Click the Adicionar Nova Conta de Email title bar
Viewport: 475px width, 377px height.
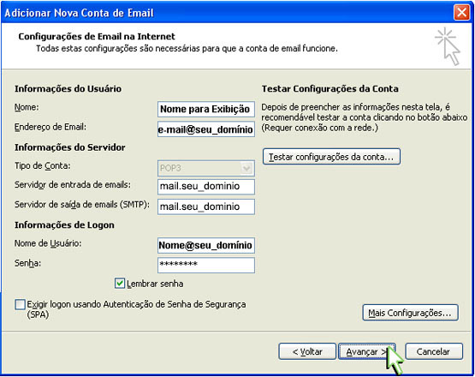(227, 13)
